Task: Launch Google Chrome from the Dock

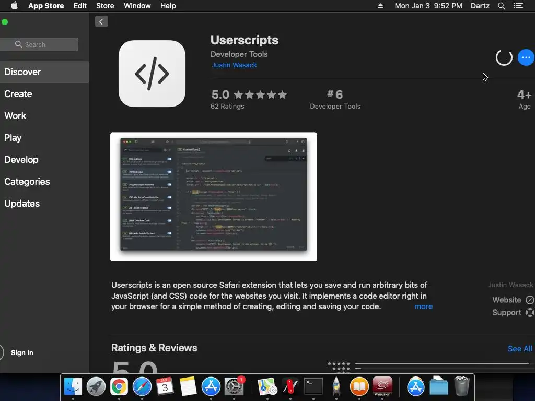Action: pyautogui.click(x=119, y=387)
